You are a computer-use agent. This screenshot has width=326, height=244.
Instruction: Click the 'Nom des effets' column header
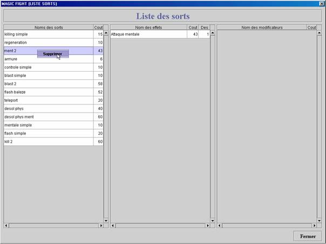coord(148,27)
